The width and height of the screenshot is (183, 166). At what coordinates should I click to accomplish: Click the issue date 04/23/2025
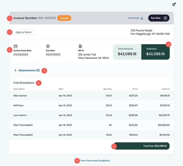(21, 54)
